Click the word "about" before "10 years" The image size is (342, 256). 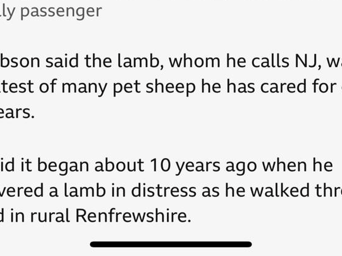(x=119, y=166)
